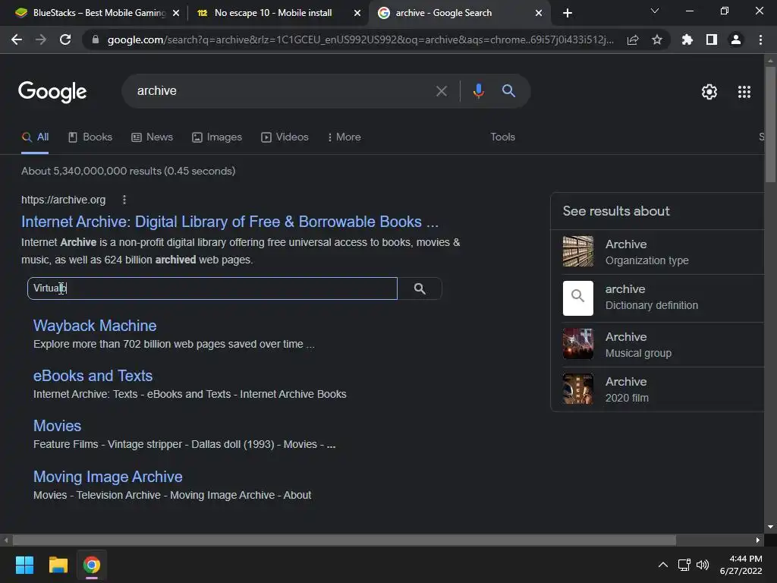Open the Internet Archive result title
The width and height of the screenshot is (777, 583).
(x=230, y=222)
